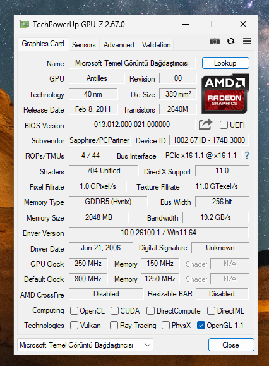Click the AMD Radeon Graphics logo

tap(225, 94)
